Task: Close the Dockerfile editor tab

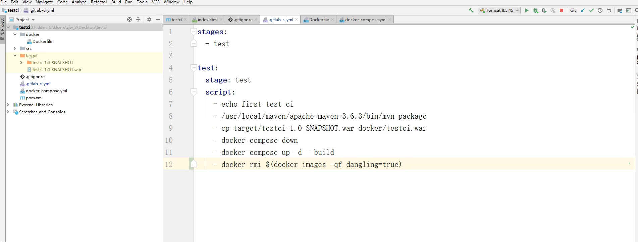Action: (x=332, y=20)
